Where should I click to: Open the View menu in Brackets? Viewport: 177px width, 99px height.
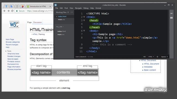71,8
